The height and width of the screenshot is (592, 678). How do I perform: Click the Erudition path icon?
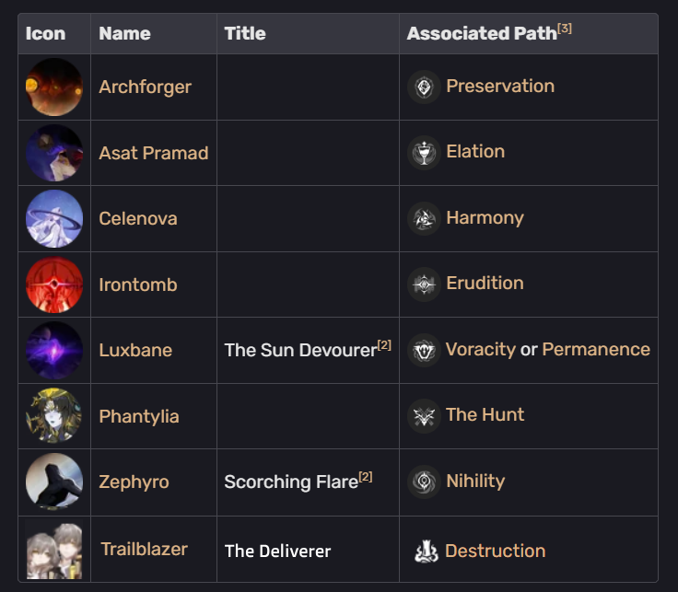[424, 284]
